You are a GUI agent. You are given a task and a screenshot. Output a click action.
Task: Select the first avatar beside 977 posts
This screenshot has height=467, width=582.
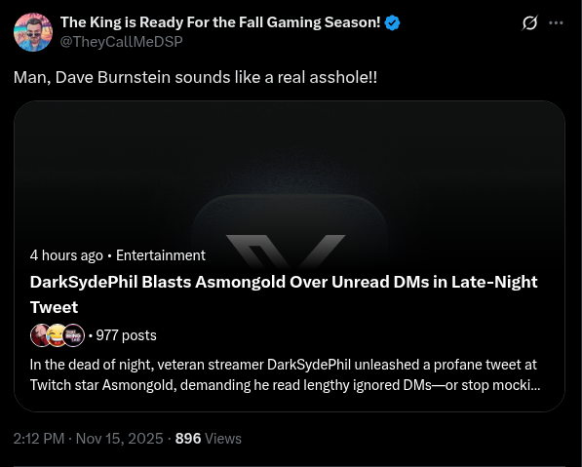click(39, 335)
